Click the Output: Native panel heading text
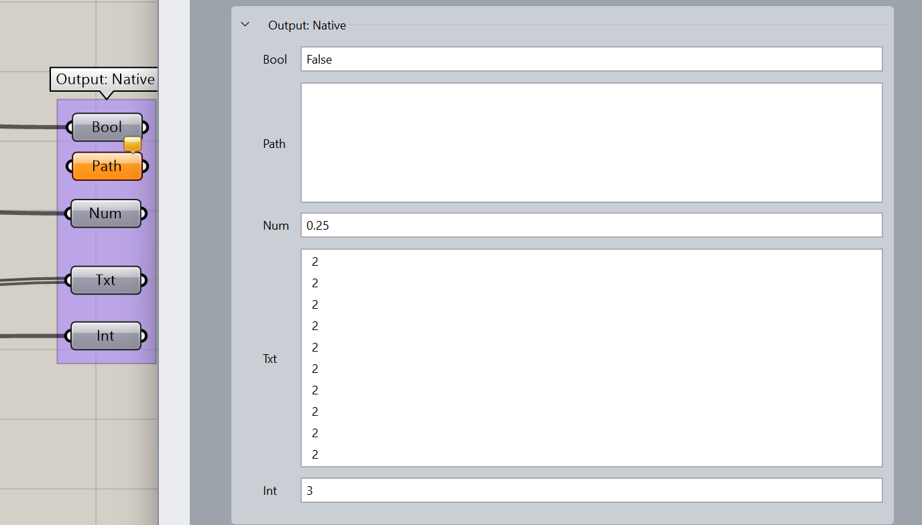Image resolution: width=922 pixels, height=525 pixels. (307, 25)
